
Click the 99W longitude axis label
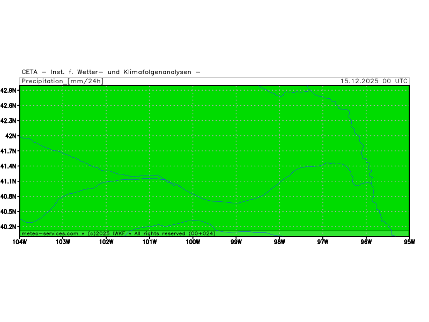pyautogui.click(x=236, y=241)
